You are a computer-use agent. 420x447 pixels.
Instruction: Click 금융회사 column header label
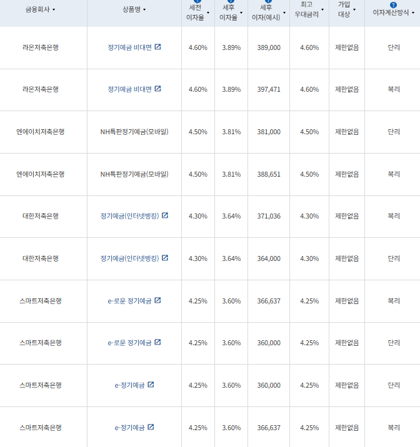point(37,9)
